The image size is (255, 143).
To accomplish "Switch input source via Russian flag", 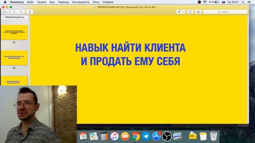I will (224, 2).
